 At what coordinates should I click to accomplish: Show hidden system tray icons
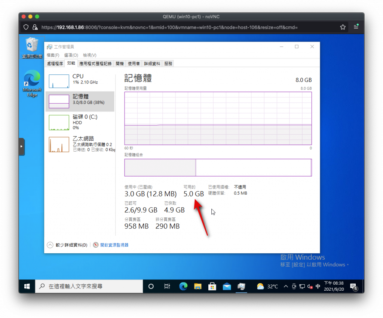click(x=286, y=286)
